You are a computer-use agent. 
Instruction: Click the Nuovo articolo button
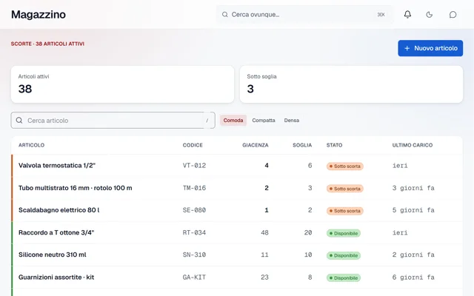pyautogui.click(x=430, y=48)
